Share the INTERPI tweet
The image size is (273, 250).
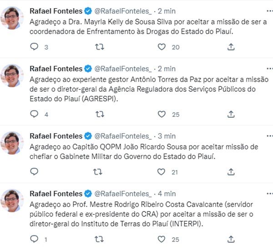231,239
